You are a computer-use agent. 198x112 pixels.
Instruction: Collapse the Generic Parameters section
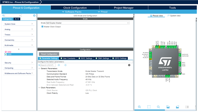tap(39, 68)
